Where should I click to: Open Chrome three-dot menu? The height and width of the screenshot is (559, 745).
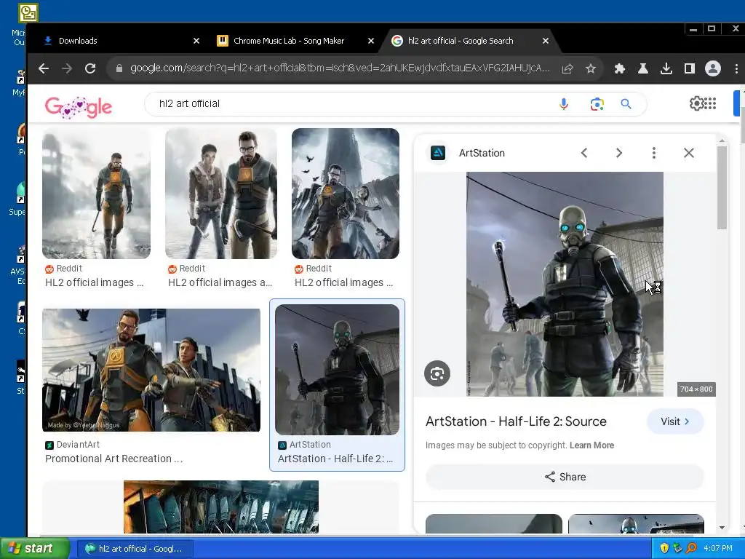point(736,68)
